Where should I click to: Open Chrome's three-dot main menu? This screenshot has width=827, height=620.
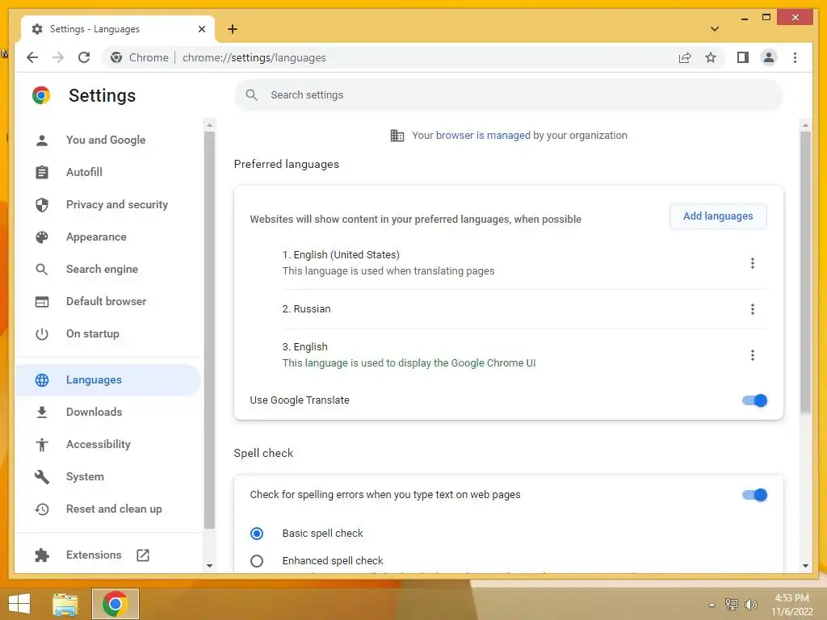[795, 57]
